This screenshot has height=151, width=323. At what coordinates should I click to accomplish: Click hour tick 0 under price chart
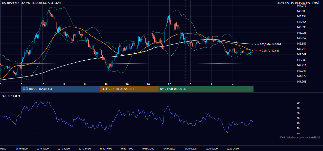pyautogui.click(x=191, y=84)
